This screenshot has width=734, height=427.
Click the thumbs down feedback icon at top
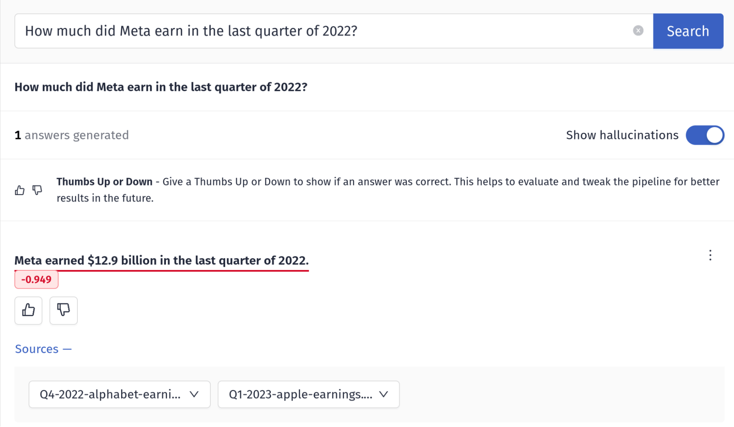(37, 190)
